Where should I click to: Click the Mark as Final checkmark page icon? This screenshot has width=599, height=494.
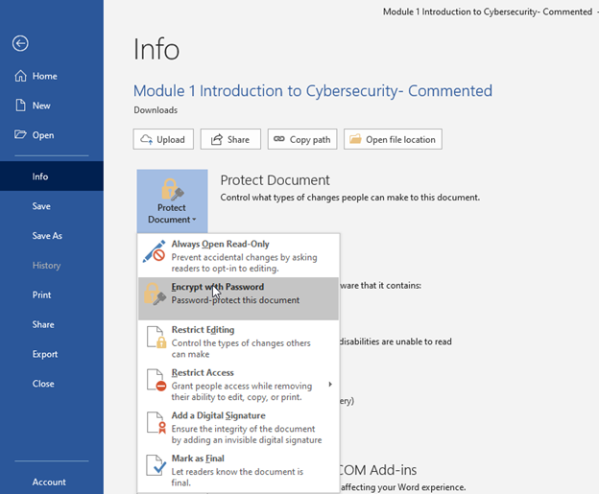coord(156,465)
